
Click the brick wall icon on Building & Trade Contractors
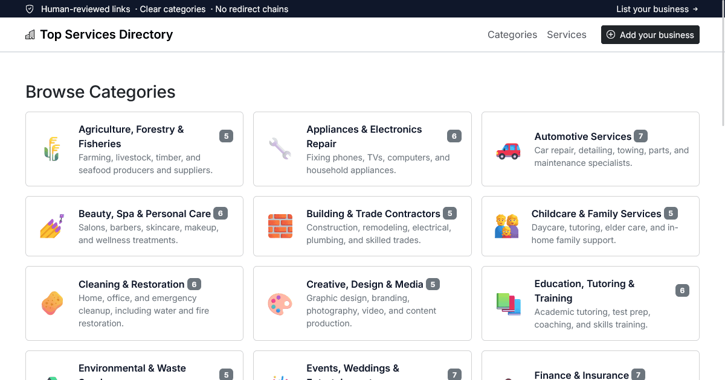coord(280,226)
